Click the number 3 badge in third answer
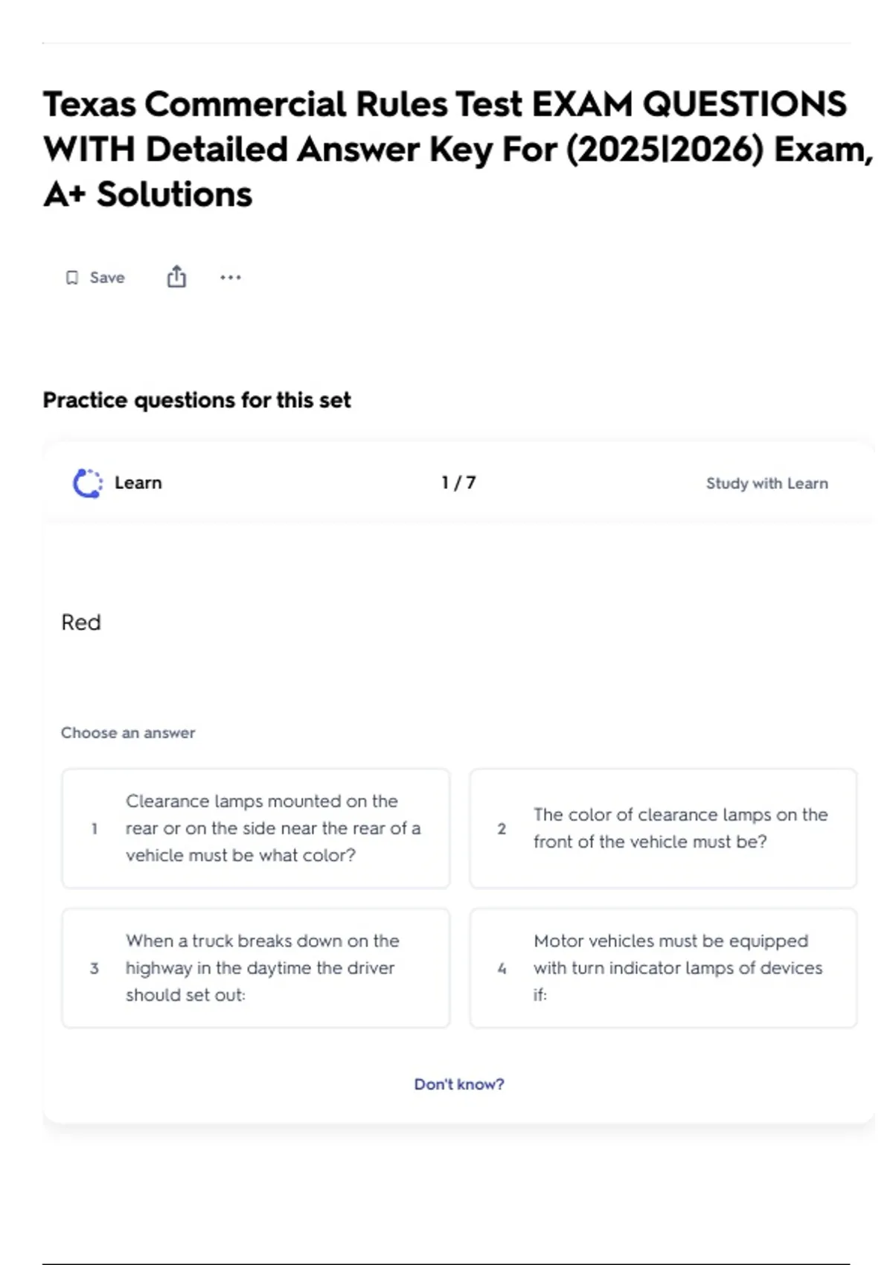893x1265 pixels. 95,968
